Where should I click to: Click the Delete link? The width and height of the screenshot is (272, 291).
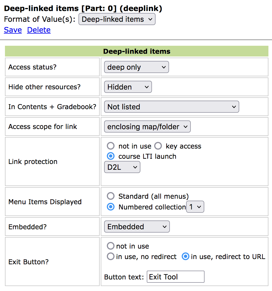pyautogui.click(x=39, y=30)
